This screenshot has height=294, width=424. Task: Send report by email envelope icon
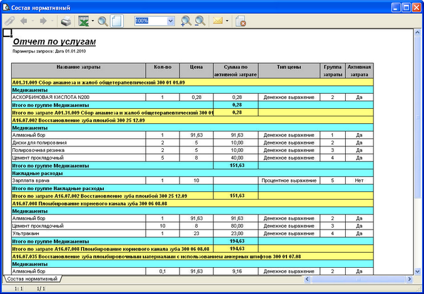[x=218, y=21]
